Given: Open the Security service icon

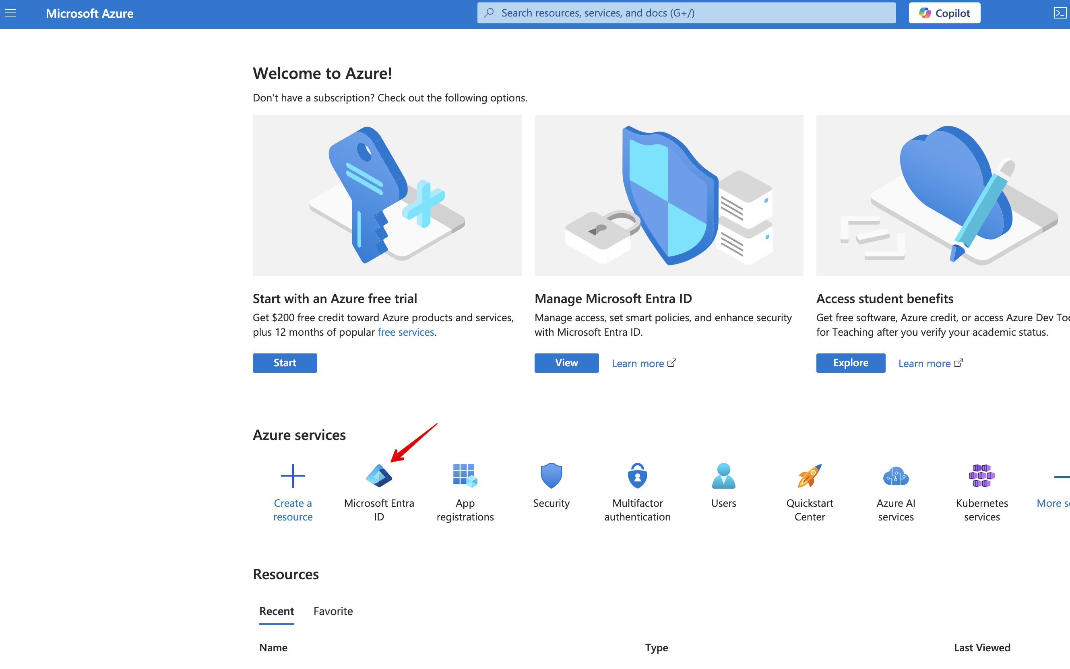Looking at the screenshot, I should (x=552, y=476).
